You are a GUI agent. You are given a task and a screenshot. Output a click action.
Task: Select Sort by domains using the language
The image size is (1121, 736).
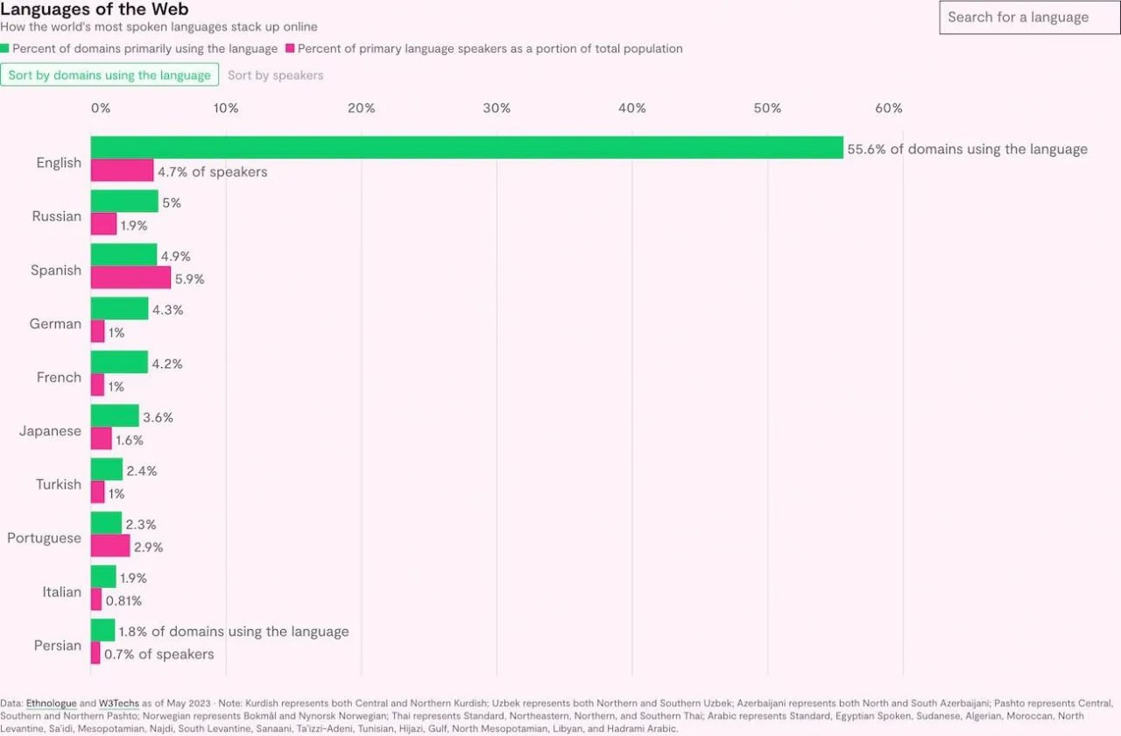click(x=109, y=75)
